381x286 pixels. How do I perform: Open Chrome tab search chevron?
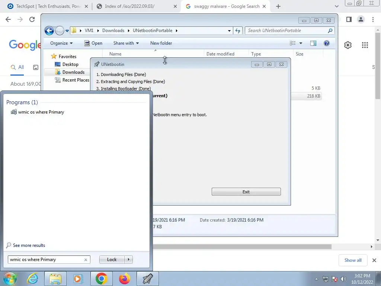[x=336, y=6]
